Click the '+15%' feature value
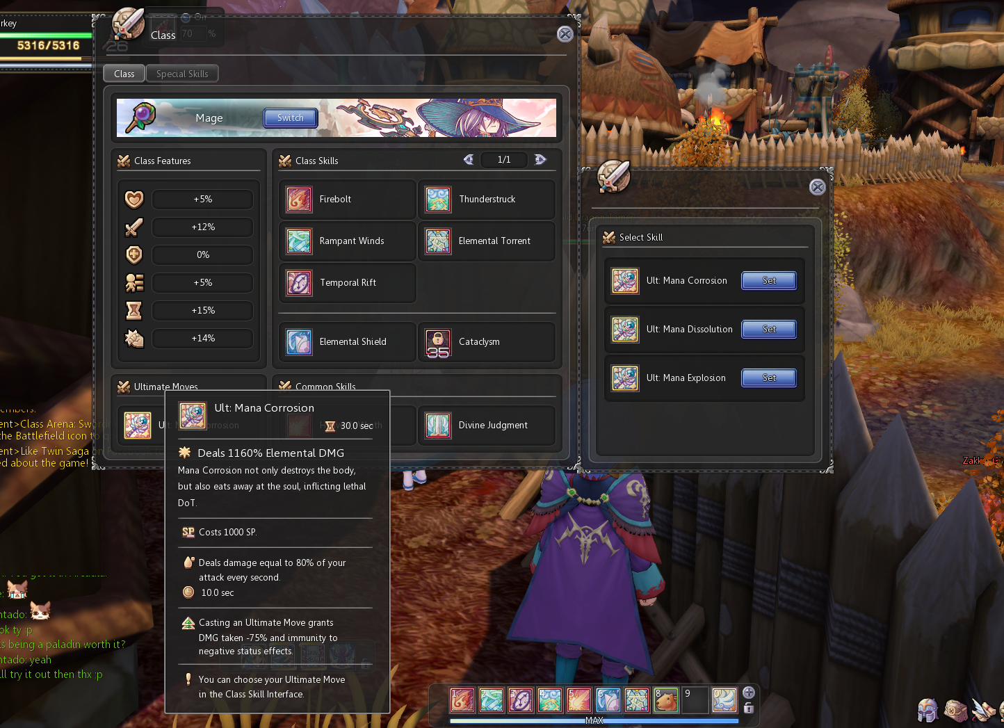This screenshot has height=728, width=1004. point(203,311)
